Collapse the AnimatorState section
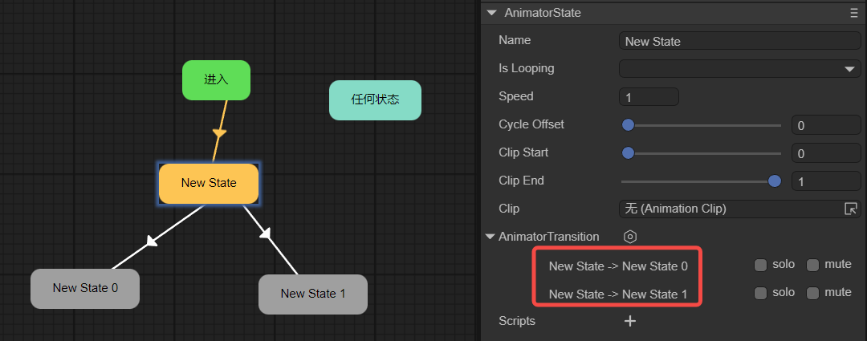Image resolution: width=867 pixels, height=341 pixels. pos(491,13)
